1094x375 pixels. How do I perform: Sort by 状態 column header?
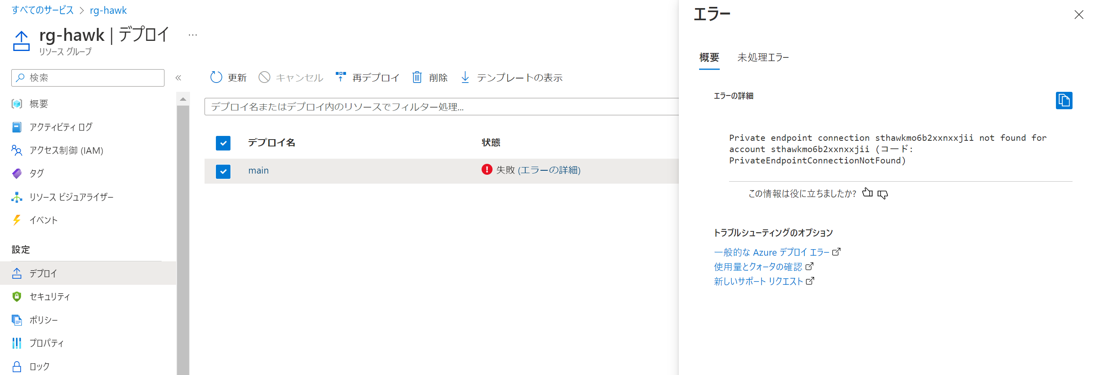(490, 142)
